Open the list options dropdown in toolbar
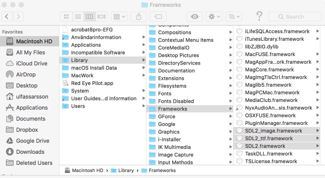Viewport: 325px width, 178px height. [234, 17]
